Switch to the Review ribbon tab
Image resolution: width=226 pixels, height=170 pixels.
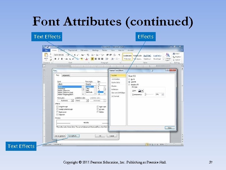point(105,50)
